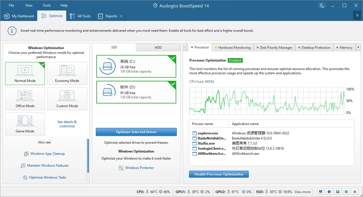The width and height of the screenshot is (363, 197).
Task: Uncheck the XiuXiu.exe process
Action: point(194,143)
